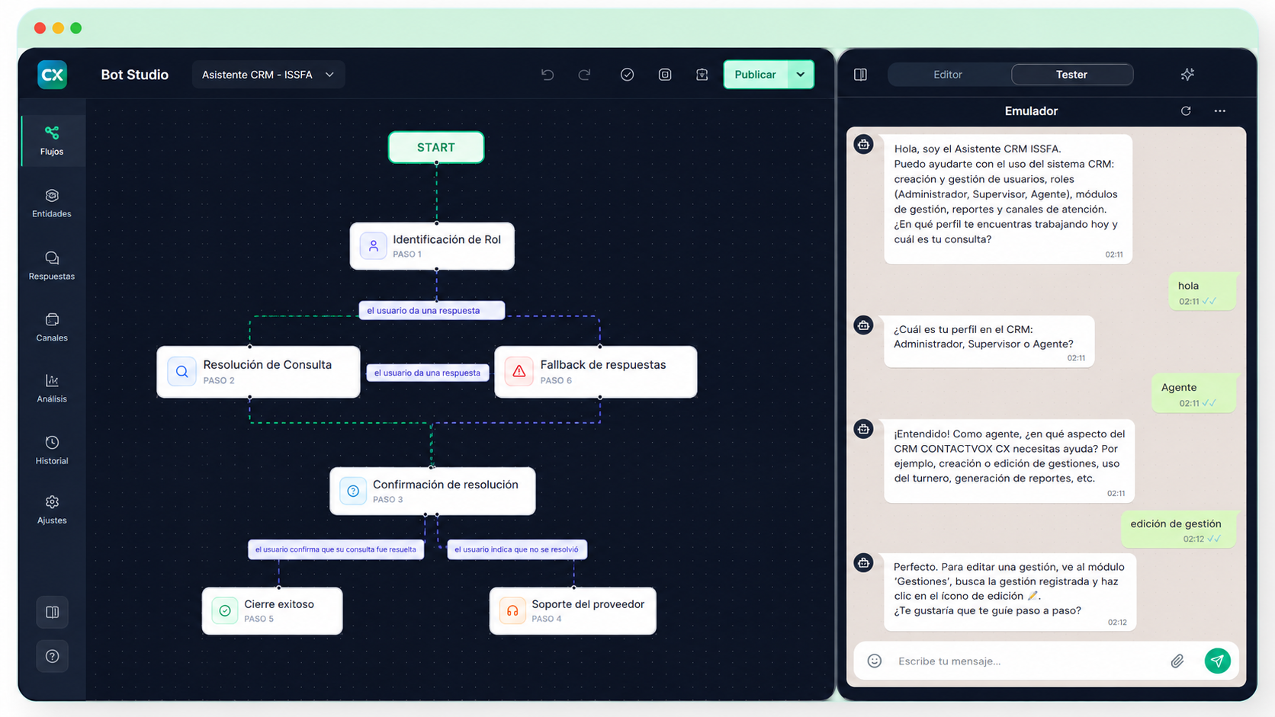The image size is (1275, 717).
Task: Click the sparkle AI icon
Action: (1187, 75)
